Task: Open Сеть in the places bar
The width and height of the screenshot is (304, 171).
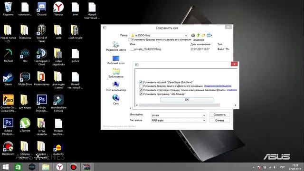Action: pyautogui.click(x=116, y=100)
